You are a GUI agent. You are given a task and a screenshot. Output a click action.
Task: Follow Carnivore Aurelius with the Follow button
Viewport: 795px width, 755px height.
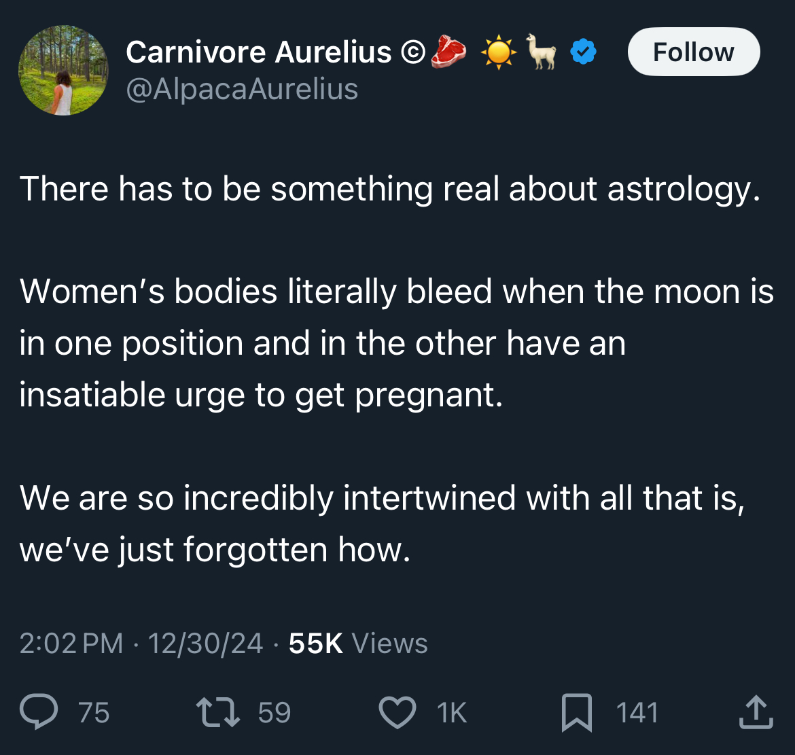[693, 52]
